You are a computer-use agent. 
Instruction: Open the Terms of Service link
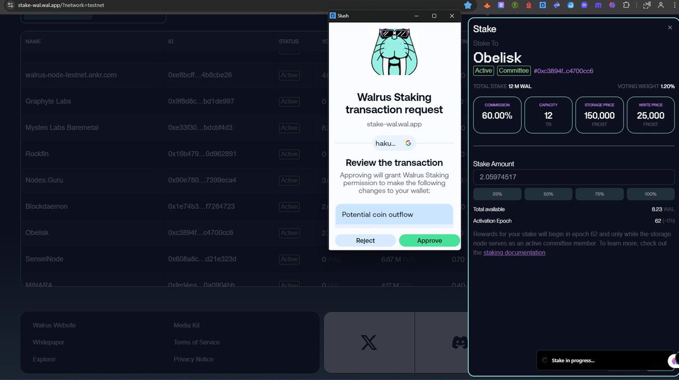197,343
